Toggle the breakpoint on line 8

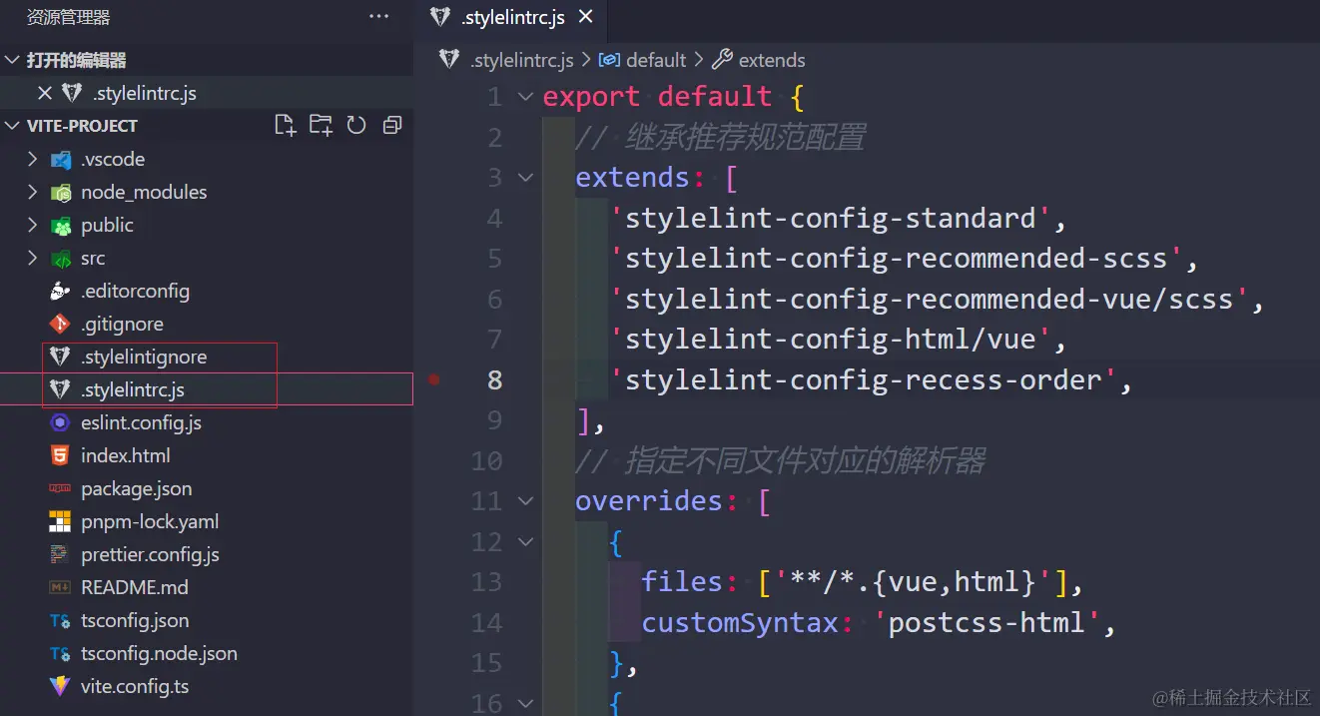(x=433, y=379)
